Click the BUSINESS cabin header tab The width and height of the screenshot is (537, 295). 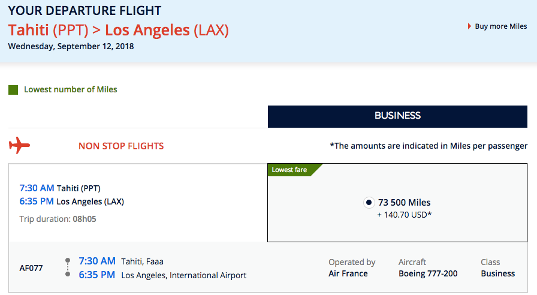[397, 116]
